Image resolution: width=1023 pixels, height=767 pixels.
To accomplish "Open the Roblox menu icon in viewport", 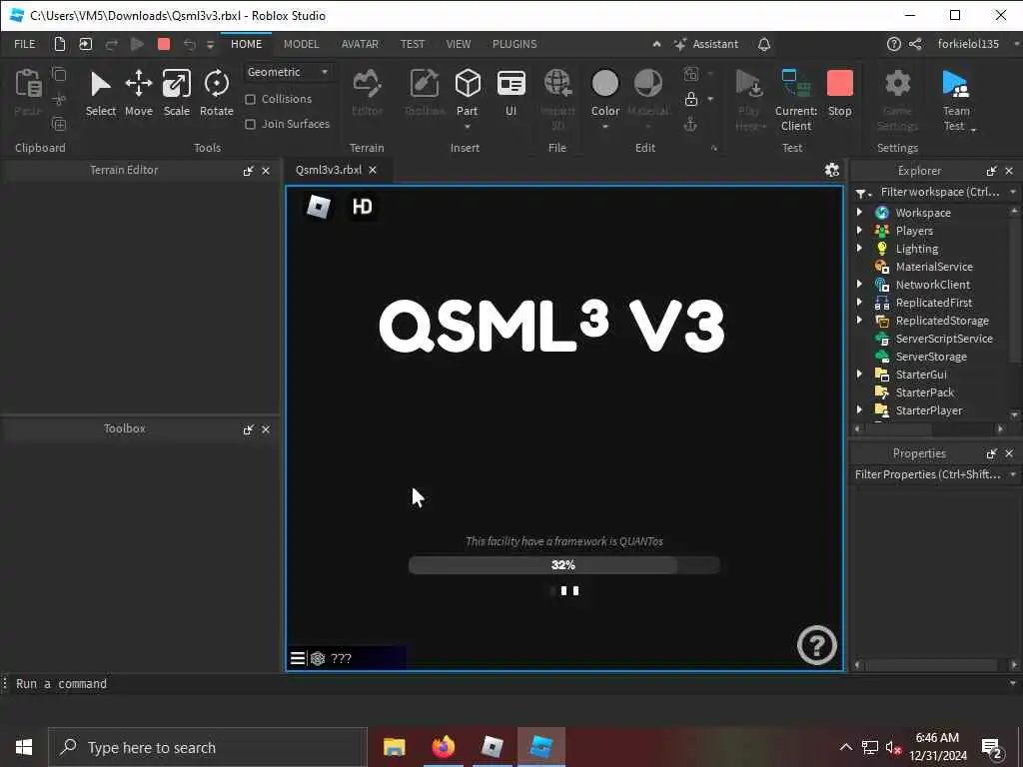I will click(319, 207).
